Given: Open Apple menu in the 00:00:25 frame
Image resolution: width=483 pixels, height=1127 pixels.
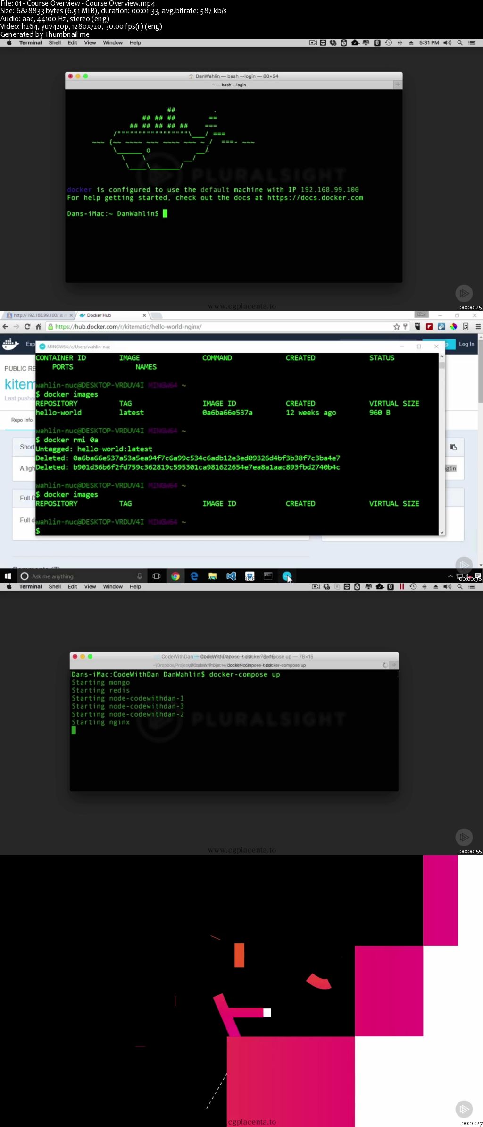Looking at the screenshot, I should click(x=9, y=43).
